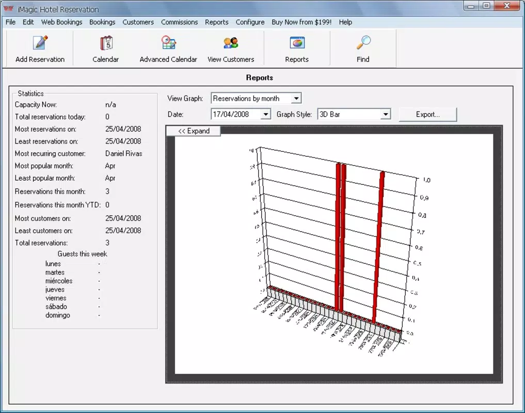Expand the View Graph dropdown arrow

pyautogui.click(x=296, y=99)
